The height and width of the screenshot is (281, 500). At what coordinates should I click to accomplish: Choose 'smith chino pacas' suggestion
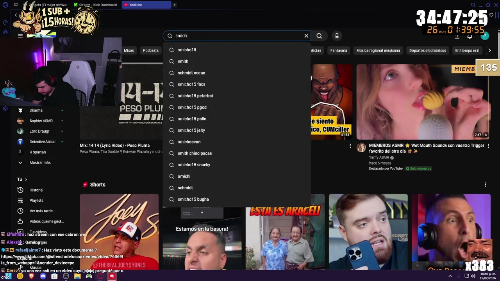[x=237, y=153]
